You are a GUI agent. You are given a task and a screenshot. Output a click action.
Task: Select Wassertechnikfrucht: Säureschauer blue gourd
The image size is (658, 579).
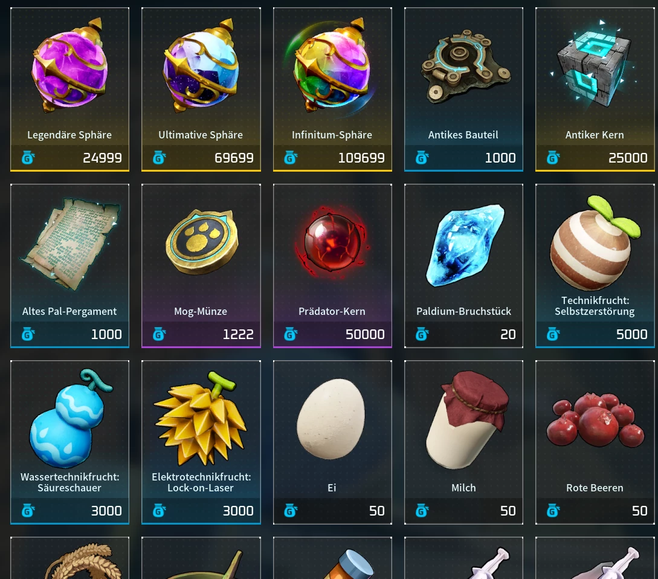(69, 419)
